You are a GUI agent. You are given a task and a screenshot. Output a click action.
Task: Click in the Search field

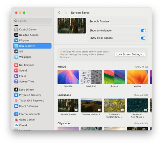(32, 21)
